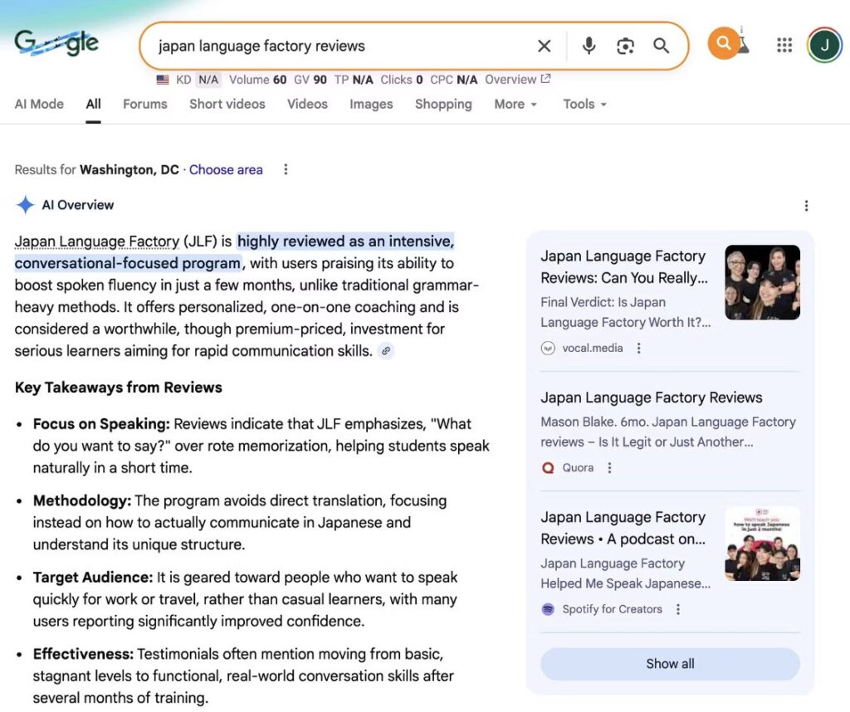Start voice search with microphone icon
Image resolution: width=850 pixels, height=712 pixels.
[589, 46]
